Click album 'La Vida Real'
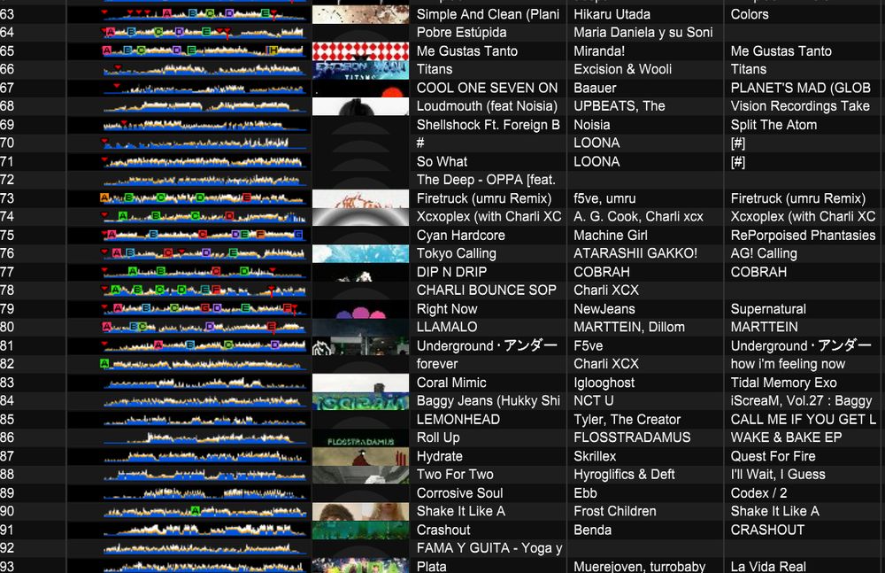This screenshot has height=573, width=885. coord(767,566)
